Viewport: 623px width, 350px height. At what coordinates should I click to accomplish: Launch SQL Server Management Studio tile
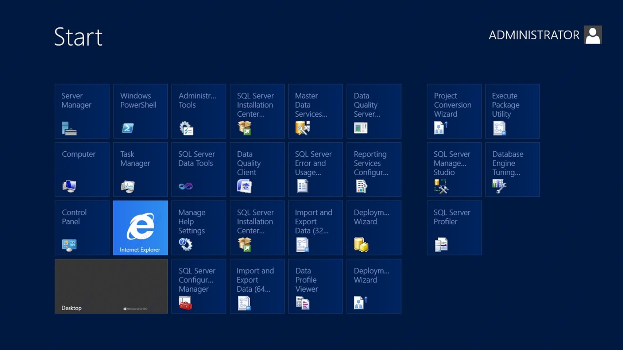pos(454,170)
